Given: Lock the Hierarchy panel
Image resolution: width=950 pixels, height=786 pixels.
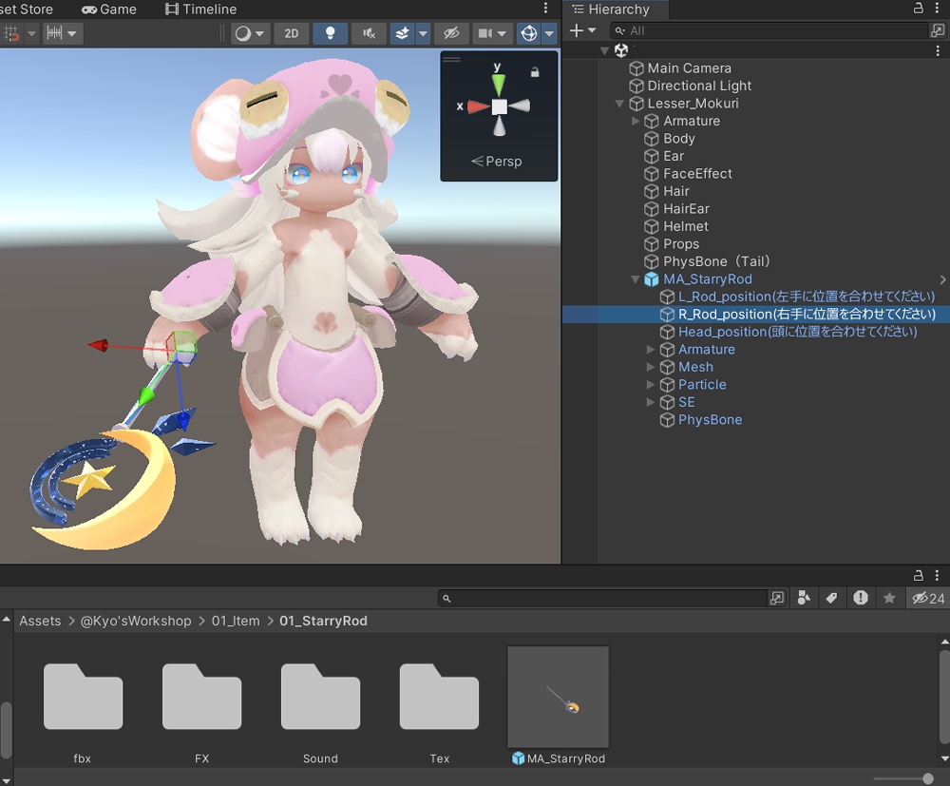Looking at the screenshot, I should click(919, 8).
